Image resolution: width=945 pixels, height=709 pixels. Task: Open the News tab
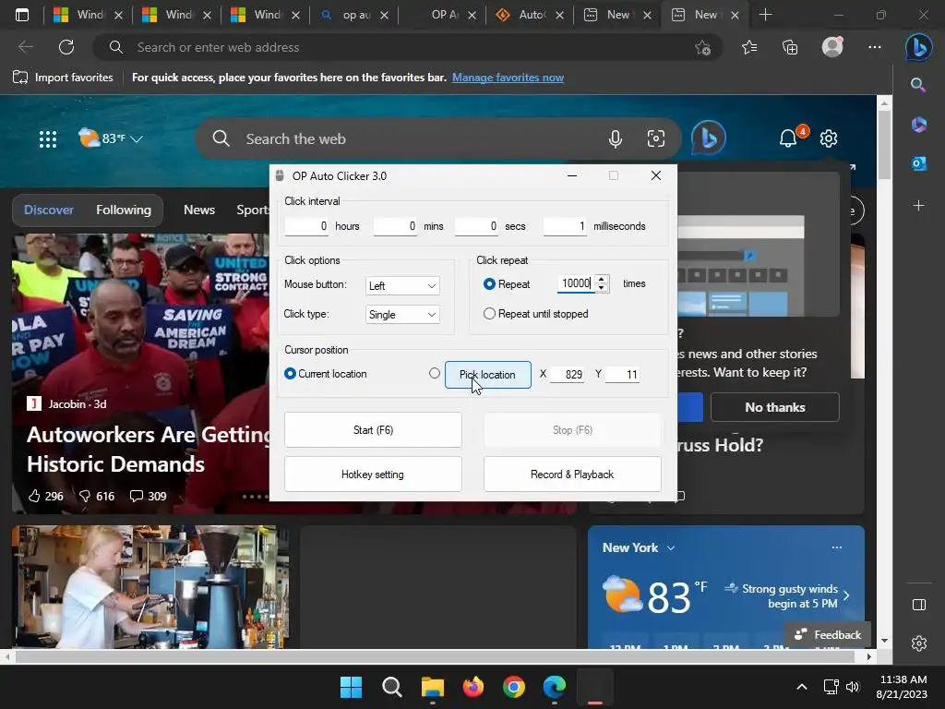point(199,210)
